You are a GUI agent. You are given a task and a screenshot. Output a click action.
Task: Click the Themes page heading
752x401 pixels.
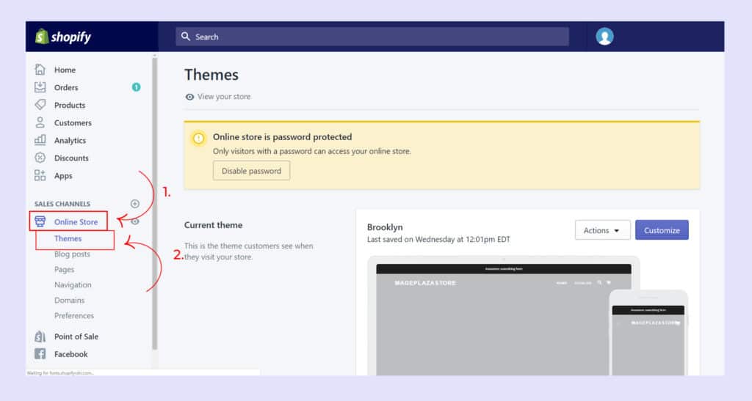[211, 75]
